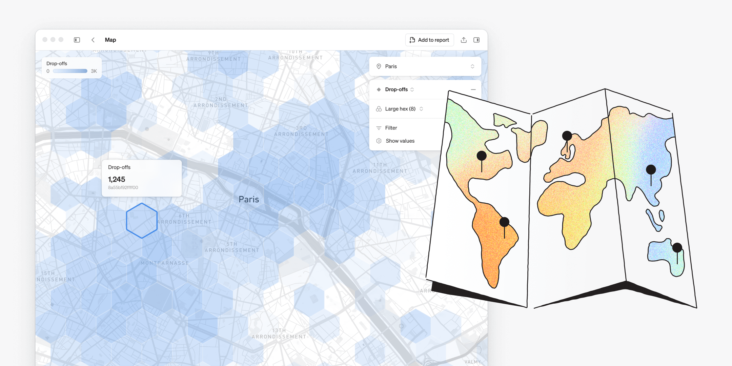Toggle the left sidebar panel icon
This screenshot has height=366, width=732.
point(77,40)
